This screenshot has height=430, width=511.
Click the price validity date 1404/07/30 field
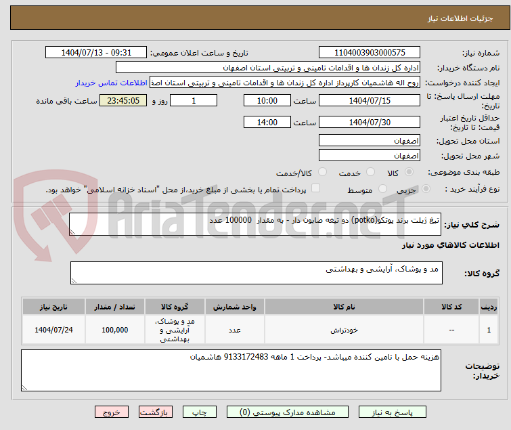(370, 122)
